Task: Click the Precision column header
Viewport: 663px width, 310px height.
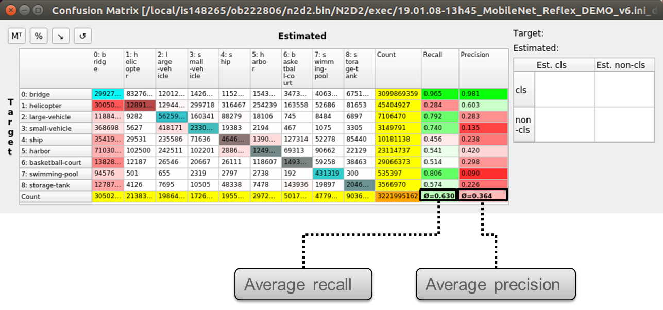Action: point(483,68)
